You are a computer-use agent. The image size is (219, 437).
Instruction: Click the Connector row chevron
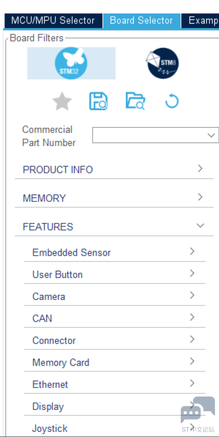(192, 339)
